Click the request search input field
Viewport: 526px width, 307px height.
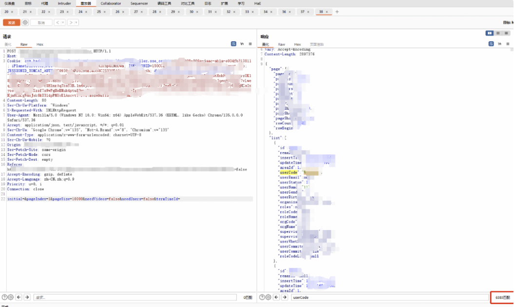coord(135,297)
